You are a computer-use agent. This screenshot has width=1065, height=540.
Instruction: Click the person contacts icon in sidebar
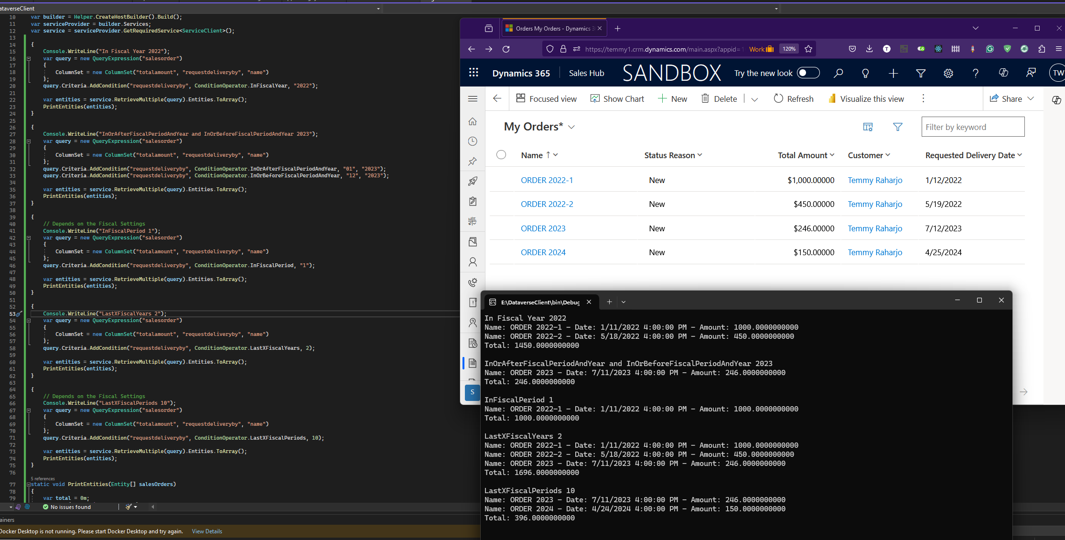[x=473, y=262]
